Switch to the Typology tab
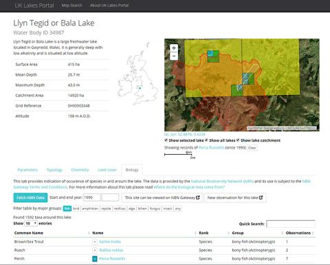330x265 pixels. pyautogui.click(x=54, y=170)
